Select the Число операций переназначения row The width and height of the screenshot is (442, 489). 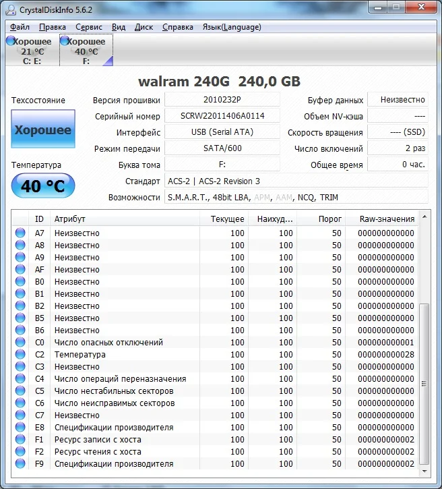coord(215,379)
